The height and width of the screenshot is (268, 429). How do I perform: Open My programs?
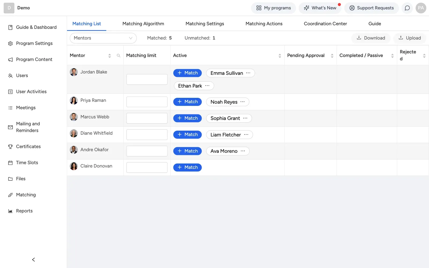click(273, 8)
